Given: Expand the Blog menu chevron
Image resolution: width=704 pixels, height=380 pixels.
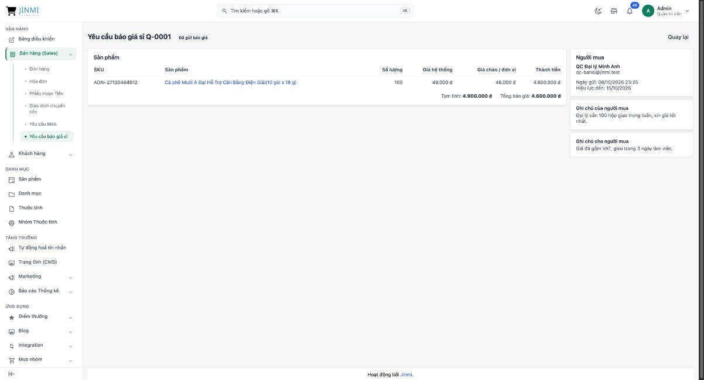Looking at the screenshot, I should click(71, 332).
